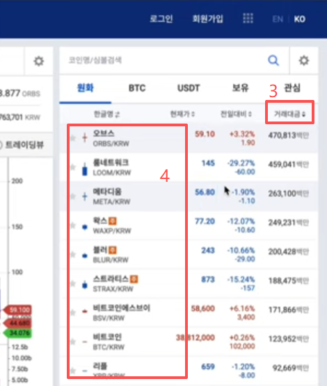Sort list by 한글명 column
Image resolution: width=327 pixels, height=386 pixels.
coord(106,114)
